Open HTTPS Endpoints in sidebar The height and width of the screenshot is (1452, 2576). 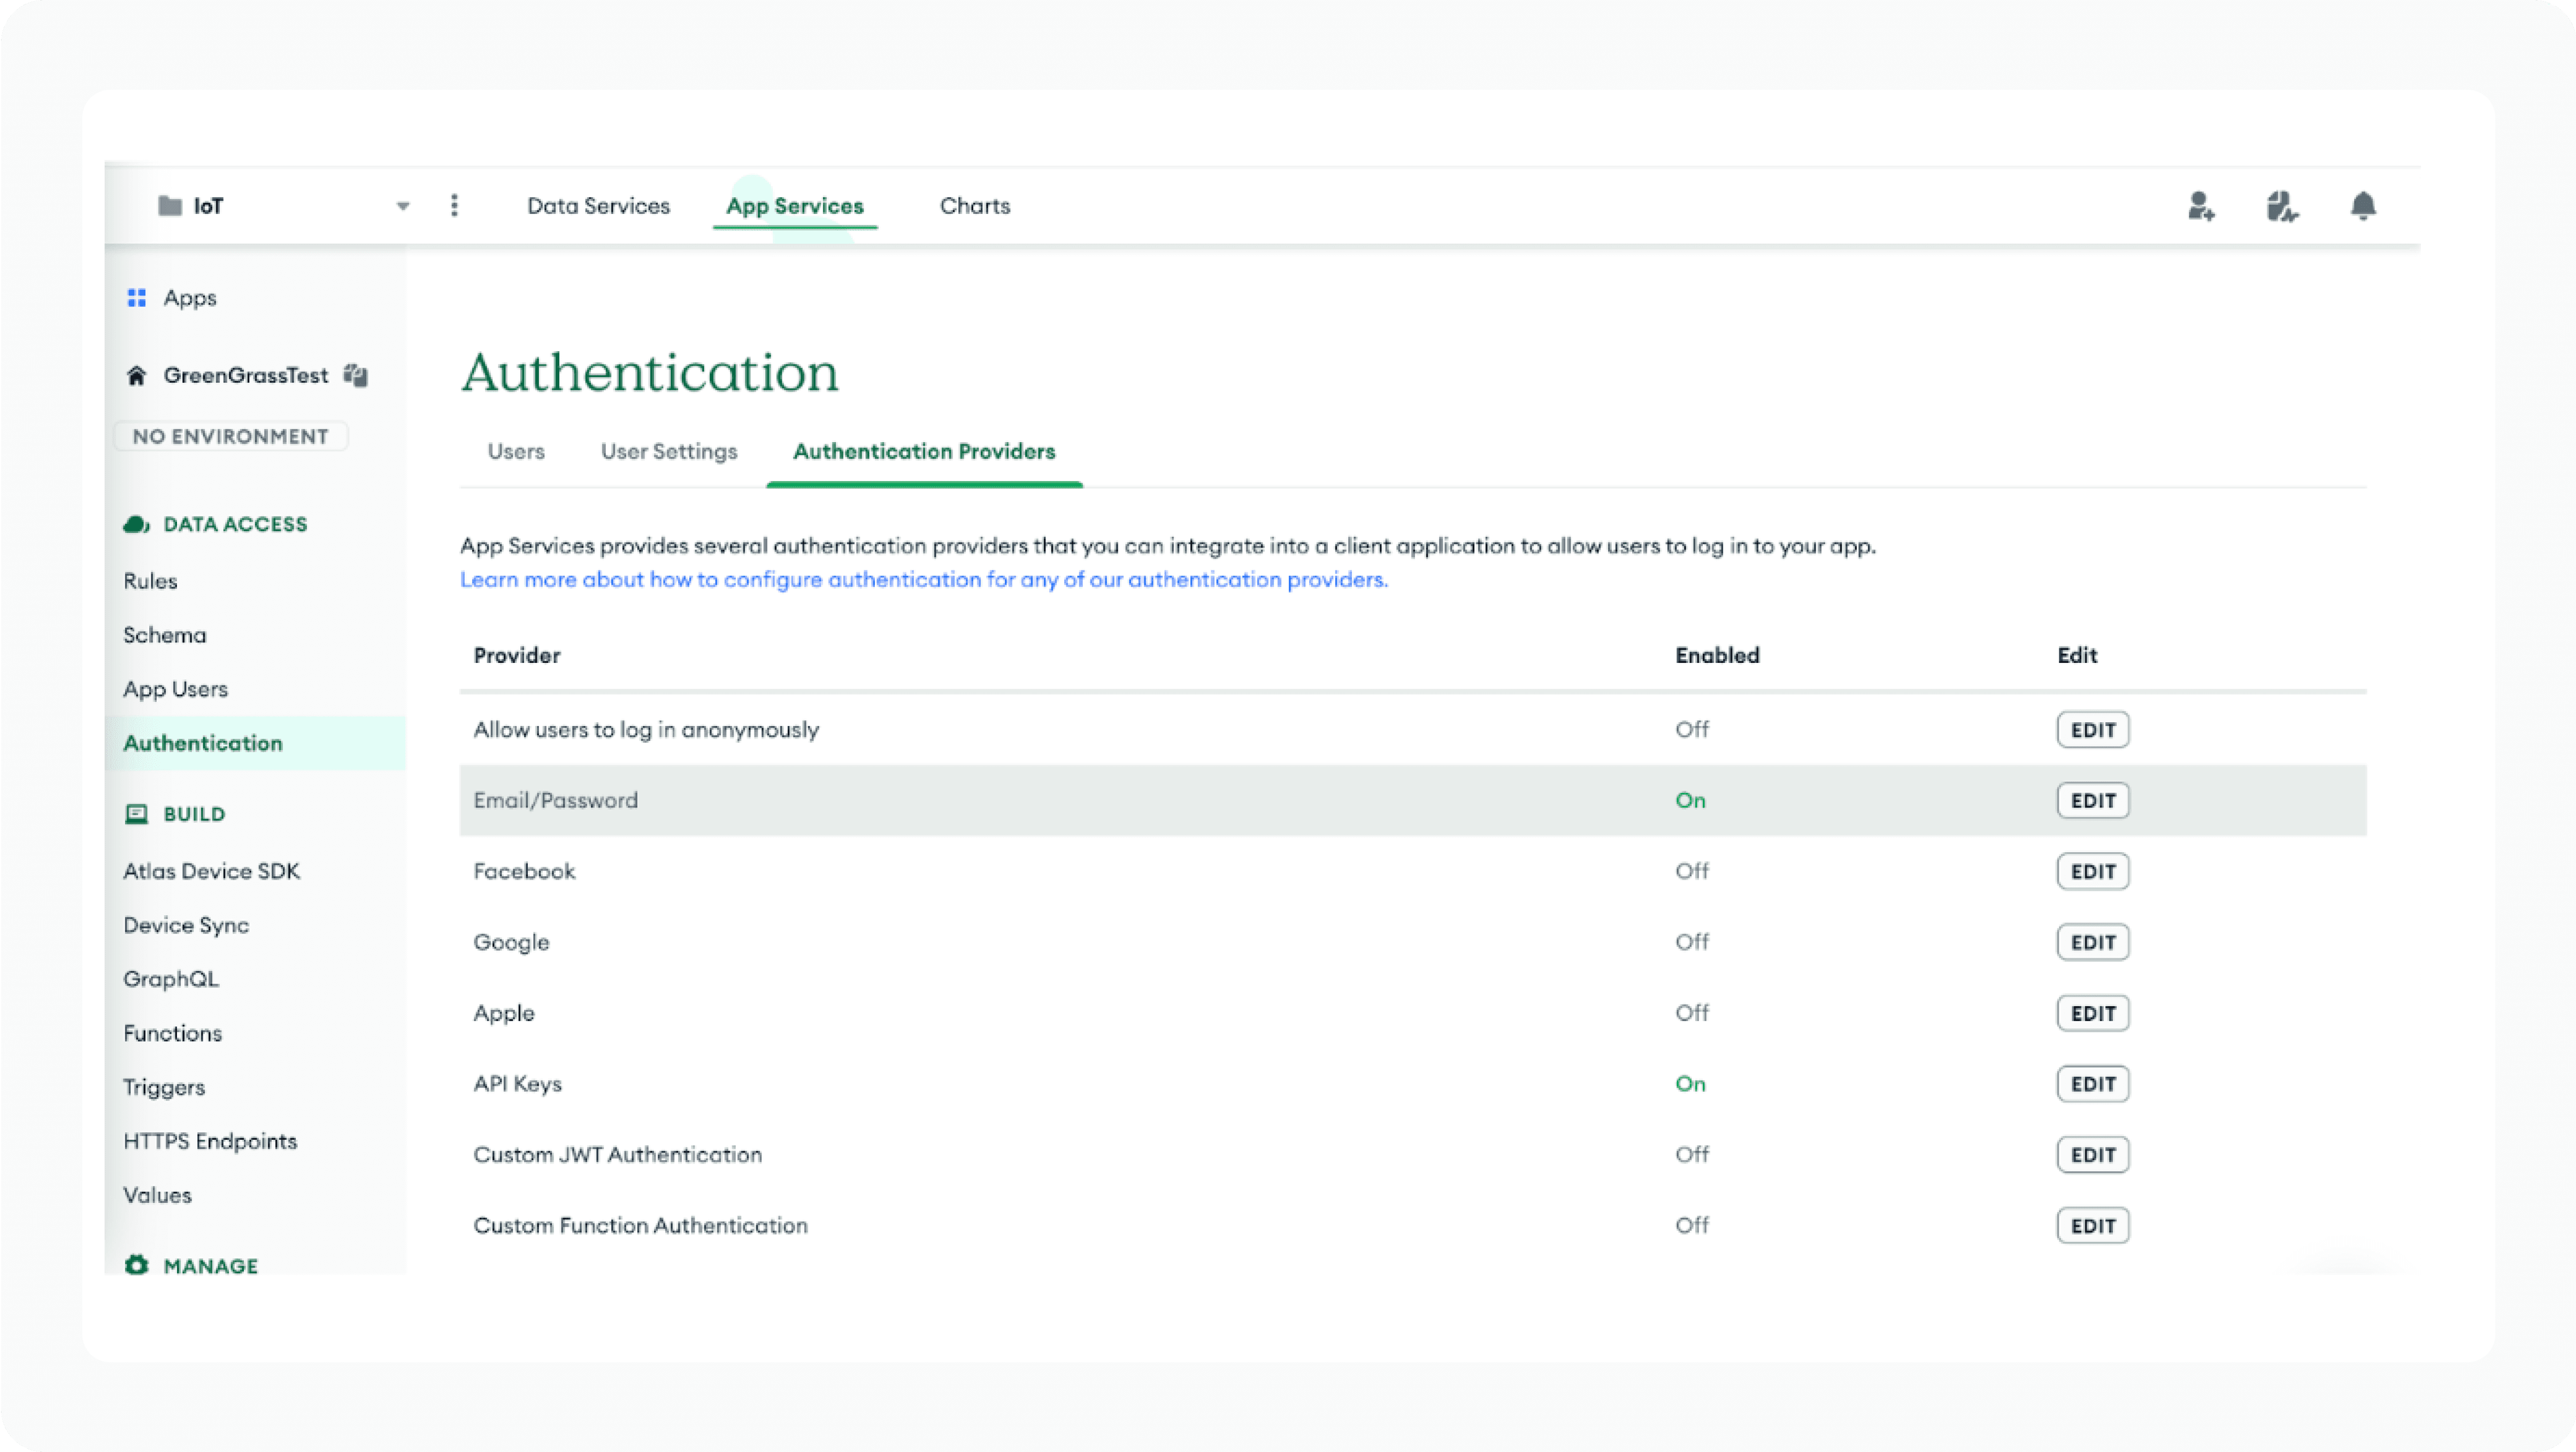[x=210, y=1141]
